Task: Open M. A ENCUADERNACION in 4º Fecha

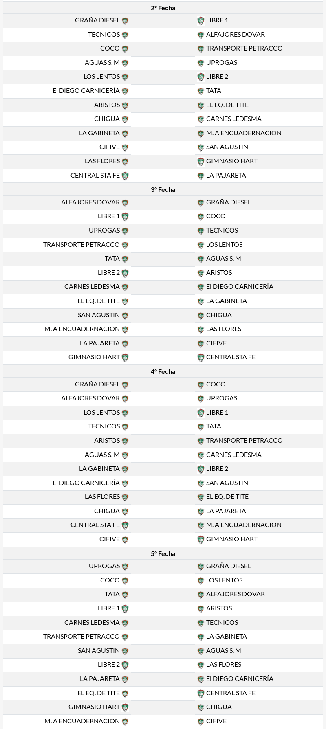Action: [244, 525]
